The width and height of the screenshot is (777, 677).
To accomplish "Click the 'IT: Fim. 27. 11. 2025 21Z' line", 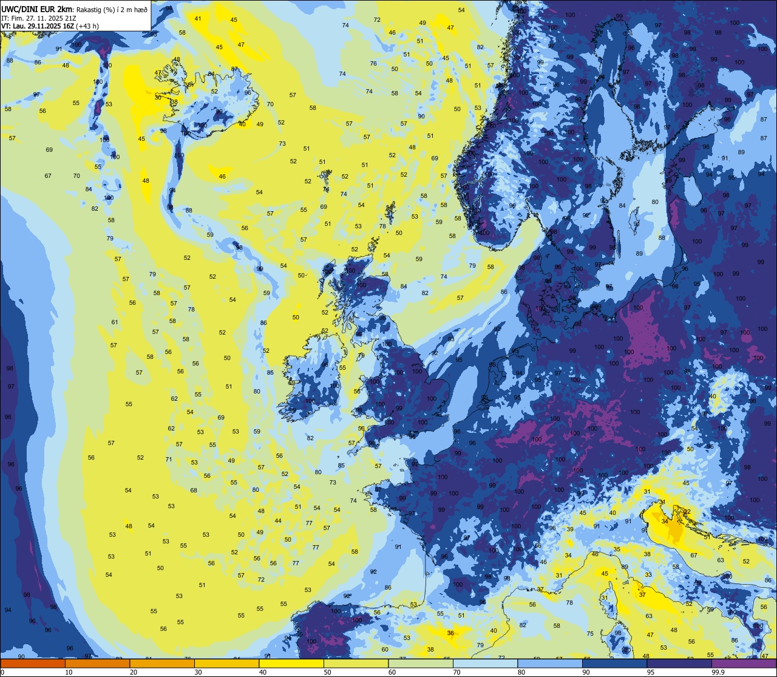I will coord(39,18).
